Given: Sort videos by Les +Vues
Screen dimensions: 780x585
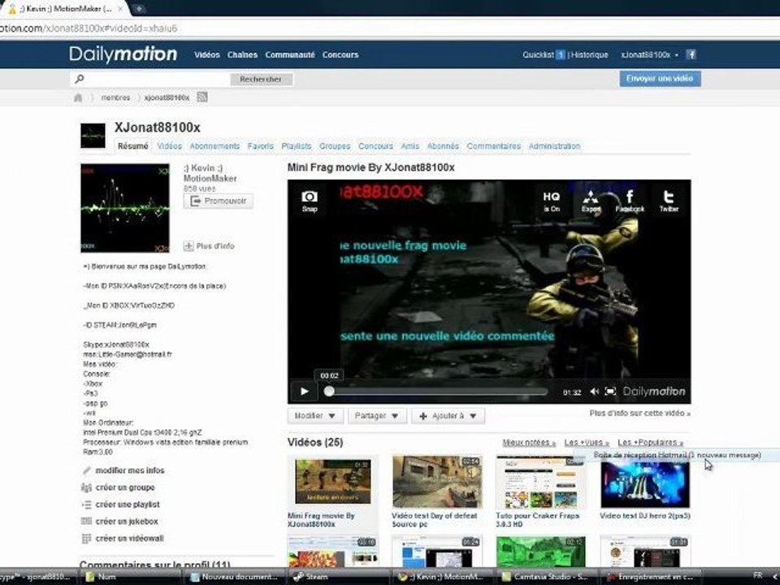Looking at the screenshot, I should 587,442.
